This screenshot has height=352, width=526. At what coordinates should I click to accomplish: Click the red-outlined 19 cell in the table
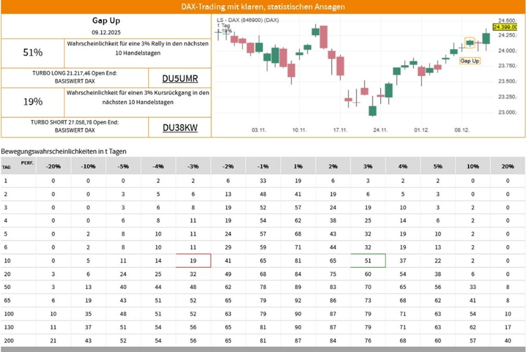point(193,260)
